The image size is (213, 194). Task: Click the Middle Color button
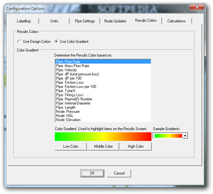point(103,146)
